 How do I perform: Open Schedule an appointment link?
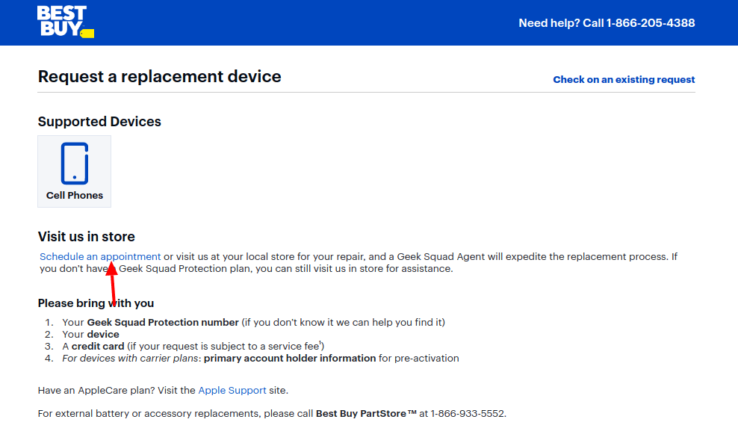click(x=99, y=256)
